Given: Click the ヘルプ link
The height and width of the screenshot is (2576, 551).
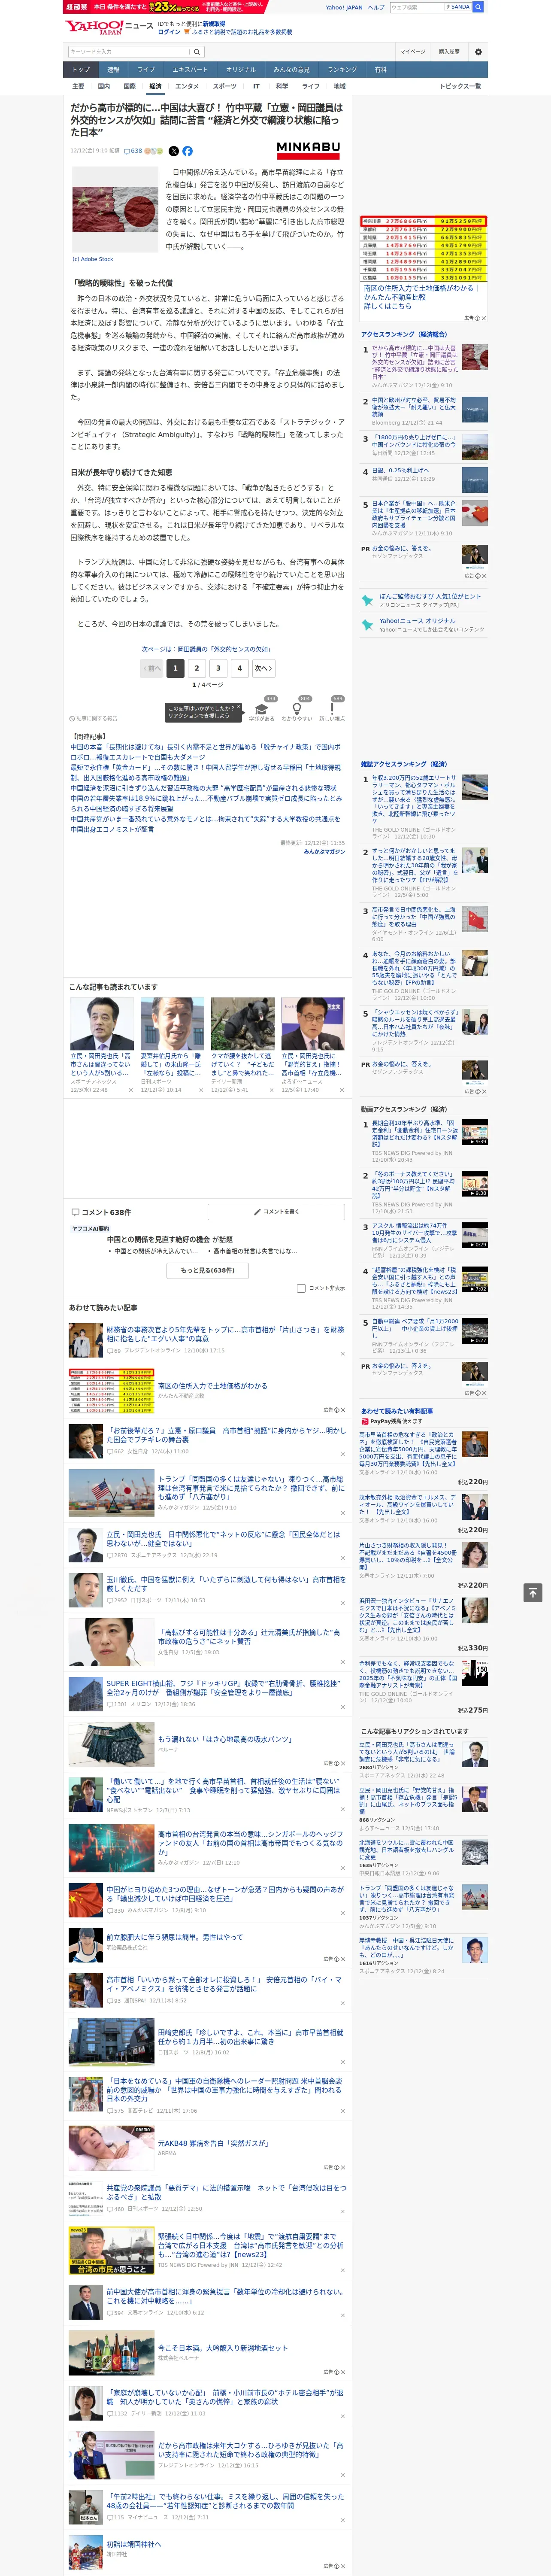Looking at the screenshot, I should coord(375,7).
